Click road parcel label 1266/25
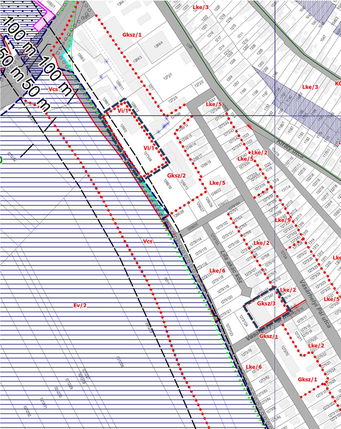 192,226
